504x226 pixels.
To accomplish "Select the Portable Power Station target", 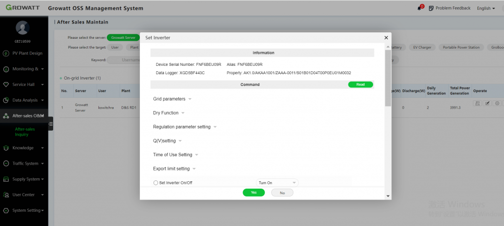I will (461, 47).
